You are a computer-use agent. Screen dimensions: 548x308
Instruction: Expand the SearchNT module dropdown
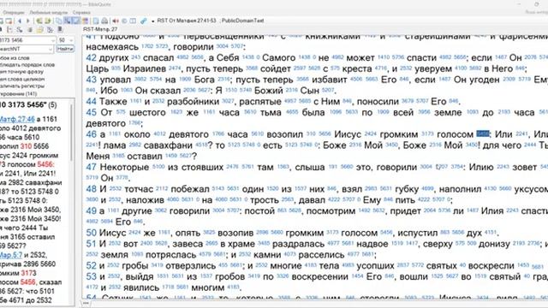point(51,49)
